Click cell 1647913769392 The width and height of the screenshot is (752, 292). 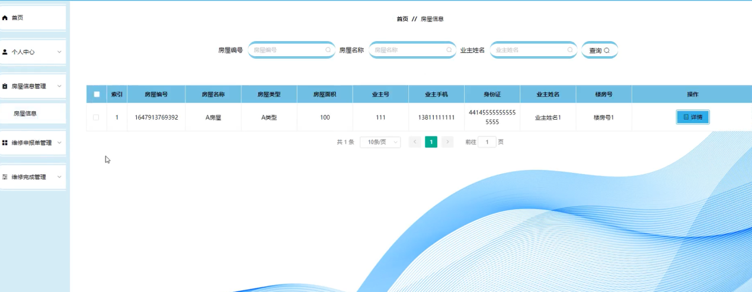coord(156,117)
